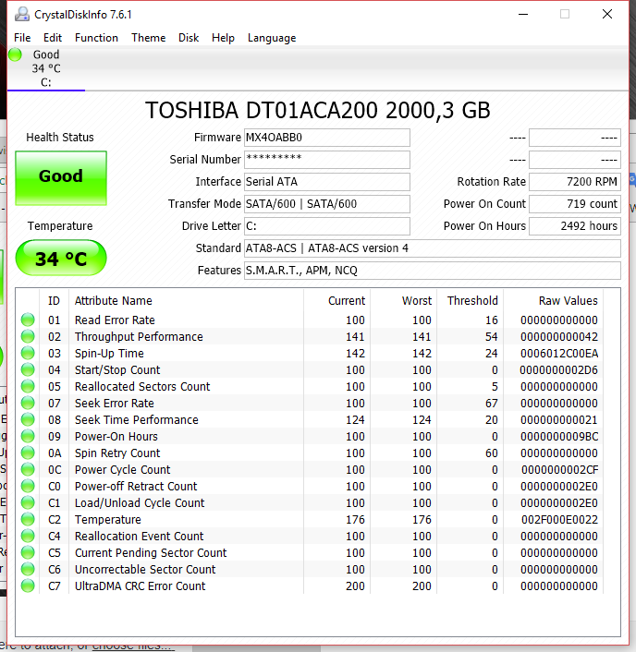636x652 pixels.
Task: Click status icon of Temperature attribute row
Action: pos(28,519)
